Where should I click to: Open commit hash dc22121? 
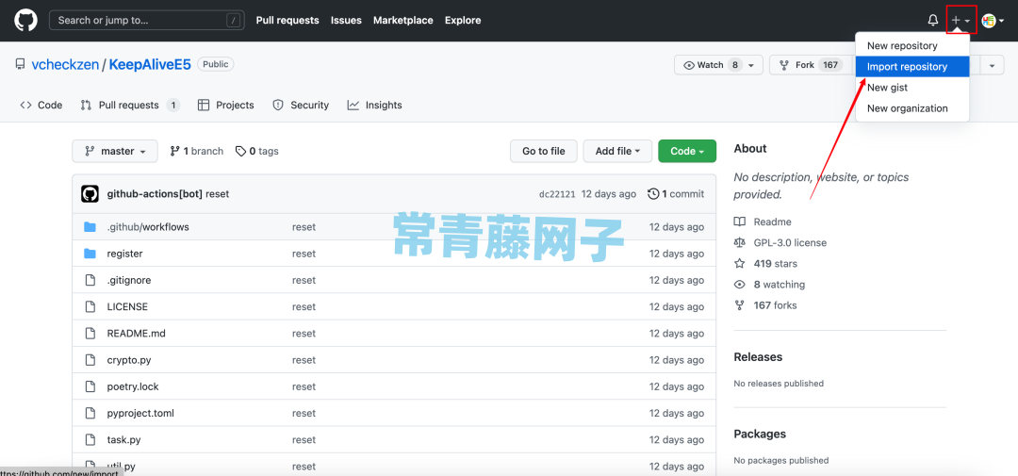point(557,194)
